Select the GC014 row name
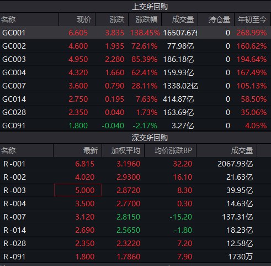Viewport: 271px width, 266px height. 14,99
